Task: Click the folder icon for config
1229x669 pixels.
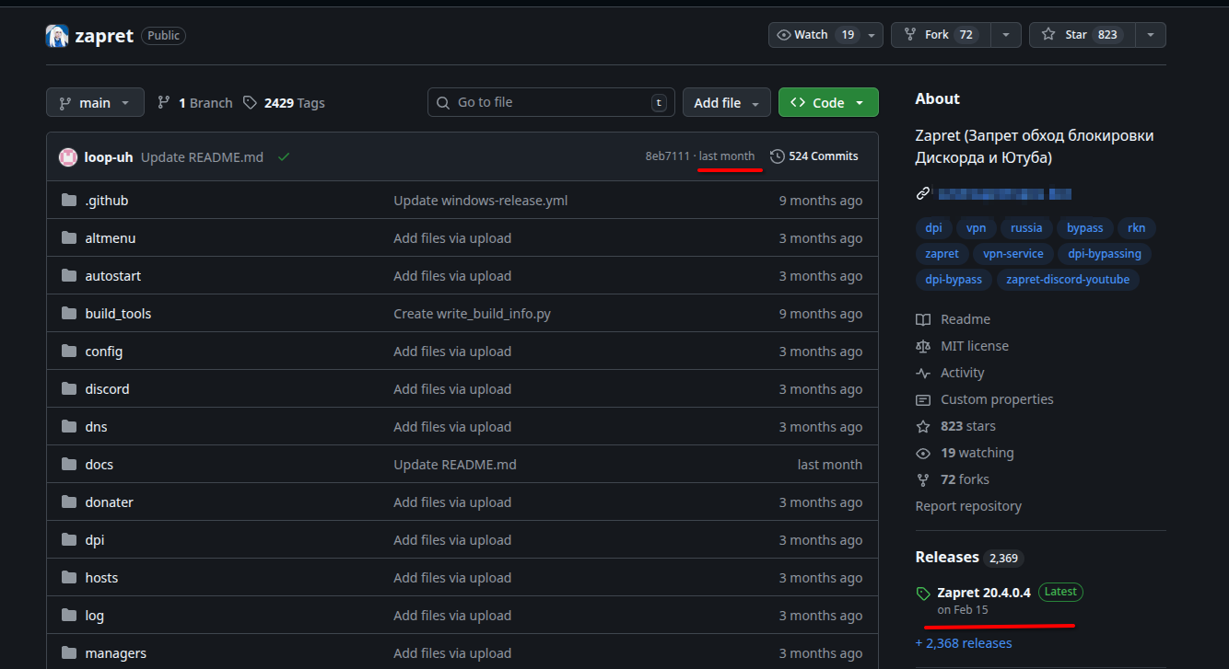Action: [69, 352]
